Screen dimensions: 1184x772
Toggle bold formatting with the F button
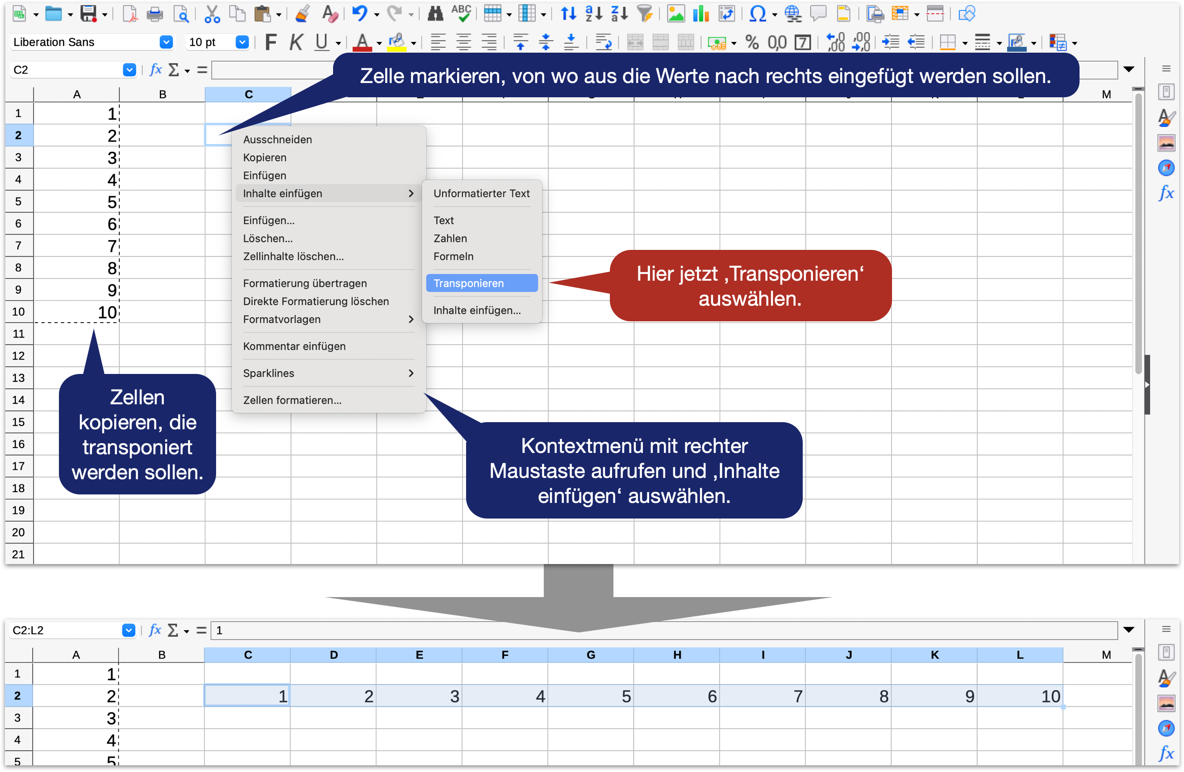271,42
